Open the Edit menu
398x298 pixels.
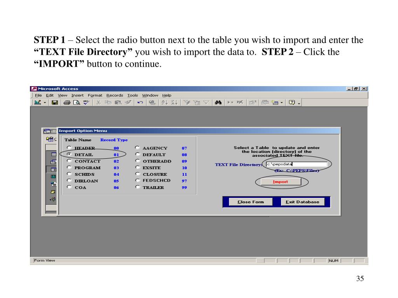tap(50, 95)
